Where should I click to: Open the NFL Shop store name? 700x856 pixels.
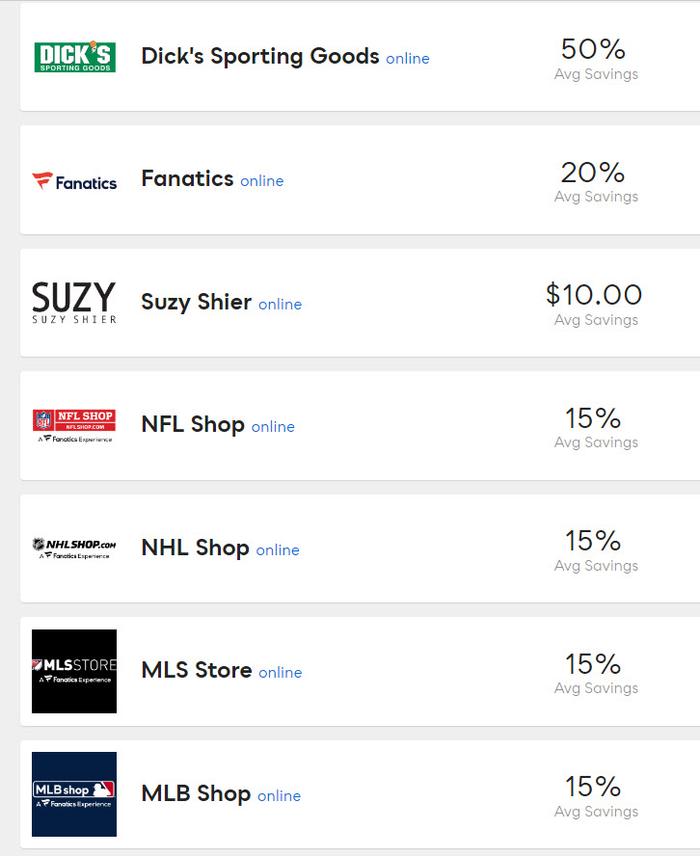(193, 424)
